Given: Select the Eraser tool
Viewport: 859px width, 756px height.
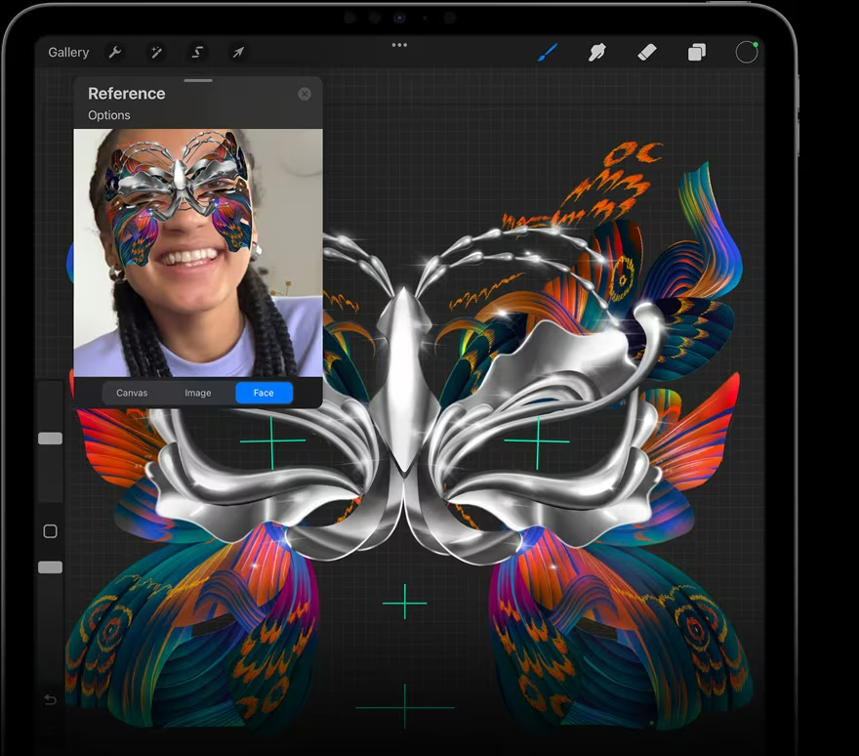Looking at the screenshot, I should coord(647,53).
